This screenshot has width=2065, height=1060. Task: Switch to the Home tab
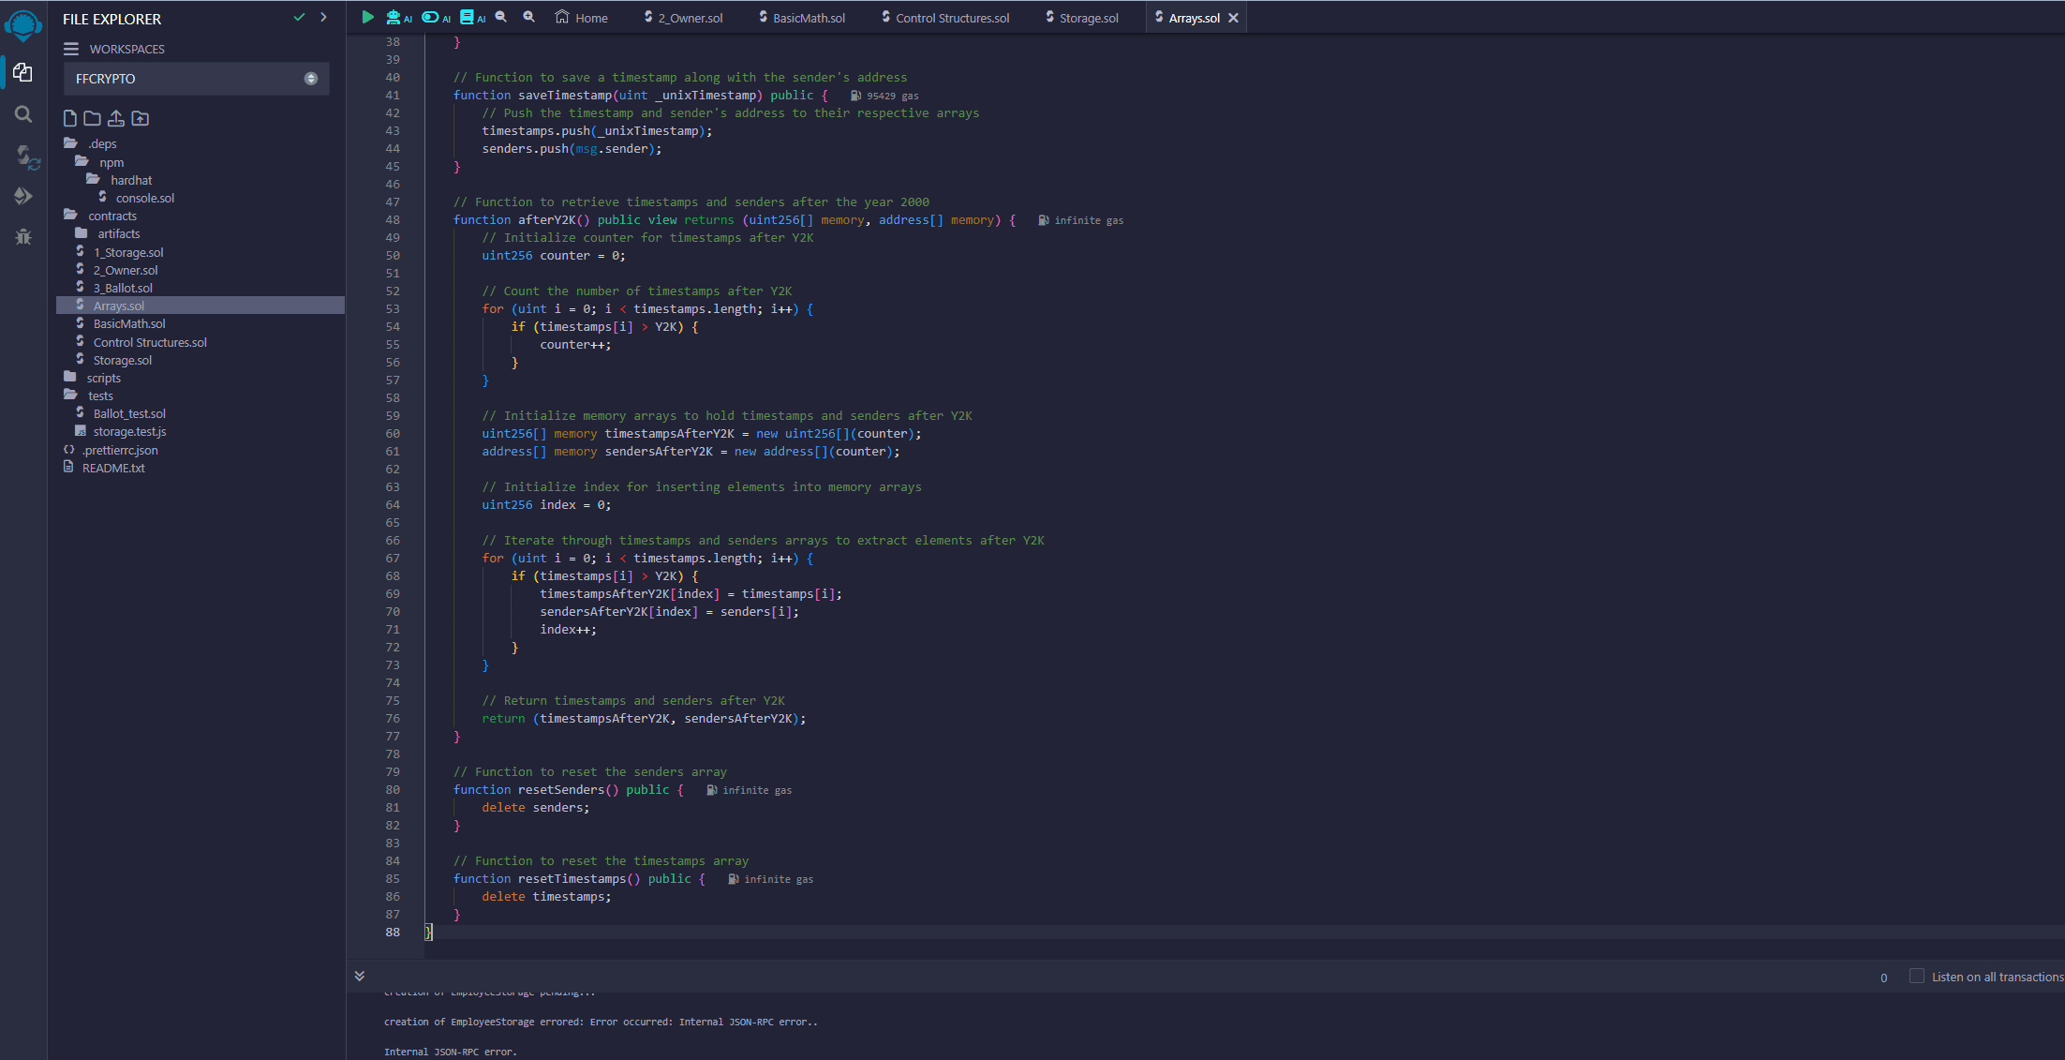click(582, 18)
